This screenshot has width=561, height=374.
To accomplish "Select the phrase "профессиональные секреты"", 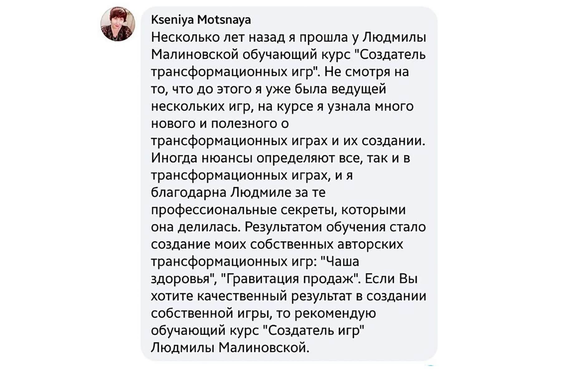I will tap(243, 210).
